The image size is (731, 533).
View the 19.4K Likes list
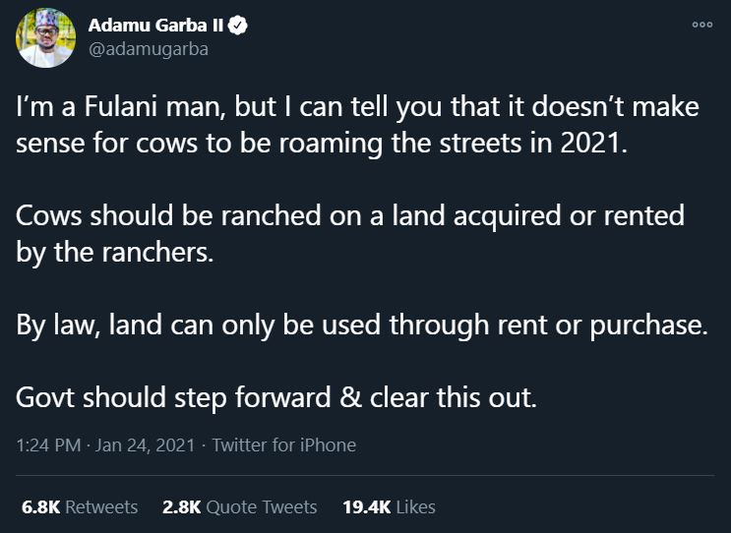click(389, 506)
